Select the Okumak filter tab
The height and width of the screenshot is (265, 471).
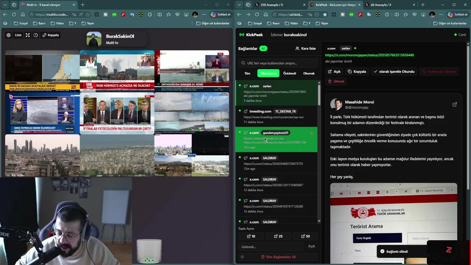(309, 73)
